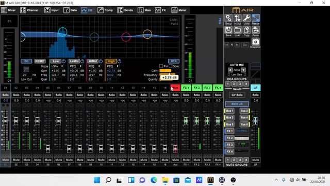Click the Low band Freq 124.7 field
This screenshot has width=330, height=186.
point(56,75)
